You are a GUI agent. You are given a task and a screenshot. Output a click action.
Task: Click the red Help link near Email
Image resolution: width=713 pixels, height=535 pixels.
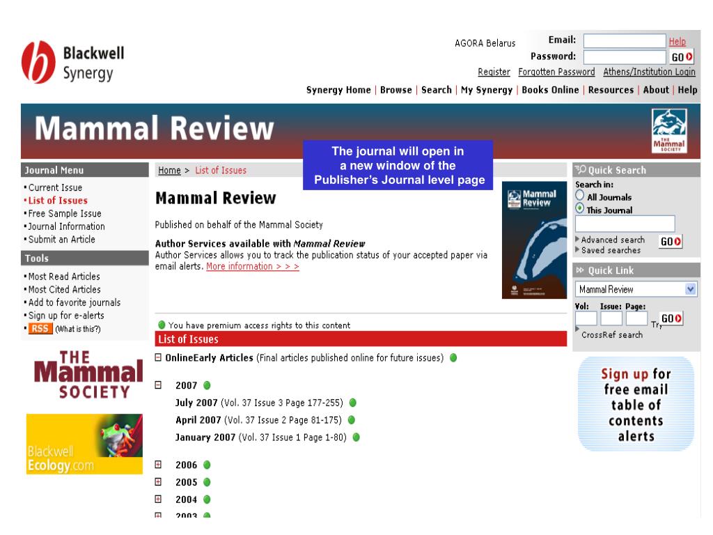pos(677,41)
